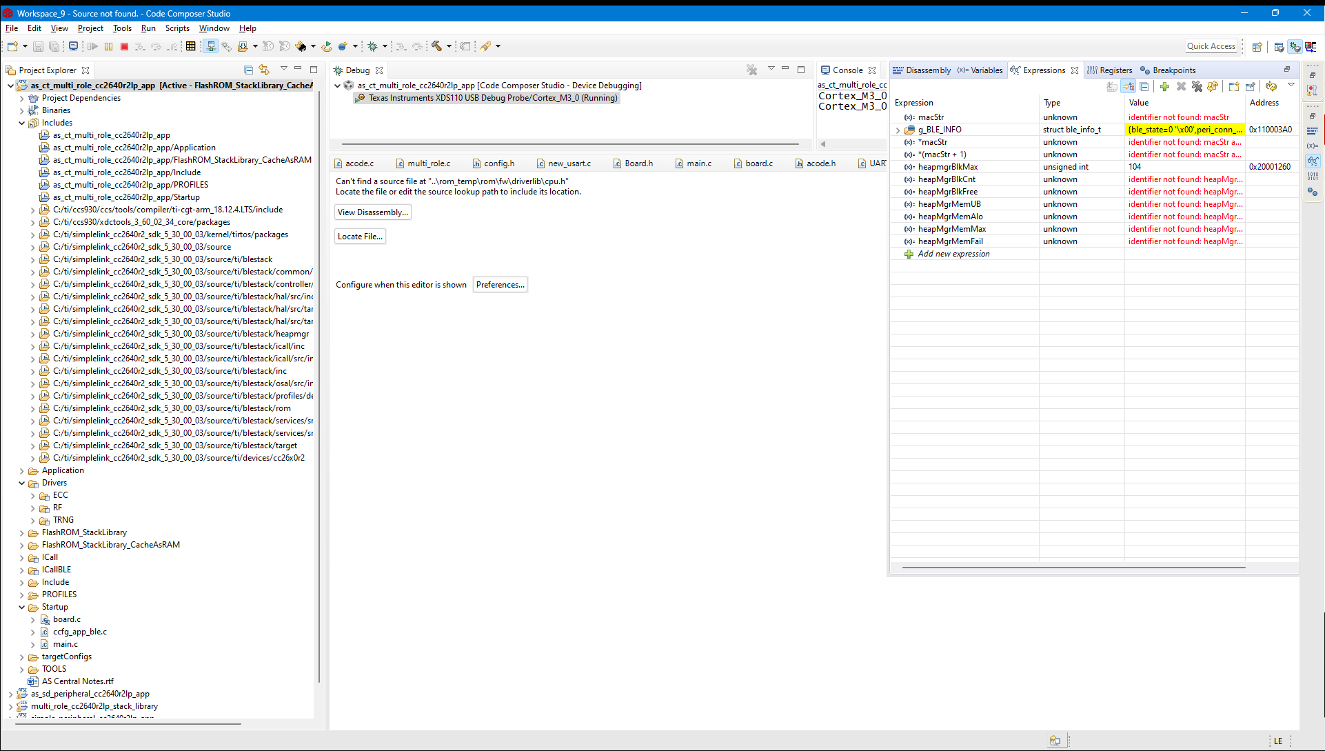Toggle highlighted Show Logical Structure icon in Expressions
1325x751 pixels.
coord(1129,86)
